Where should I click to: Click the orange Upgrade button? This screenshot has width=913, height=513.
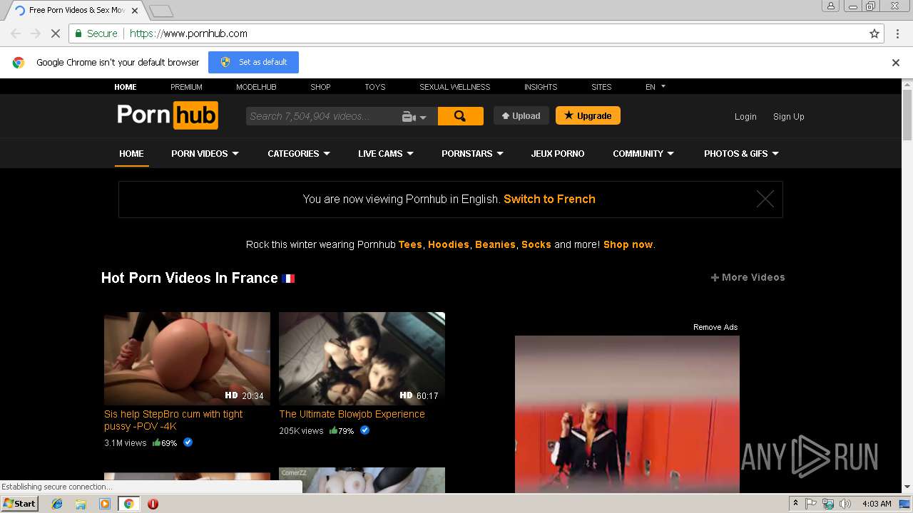point(588,115)
